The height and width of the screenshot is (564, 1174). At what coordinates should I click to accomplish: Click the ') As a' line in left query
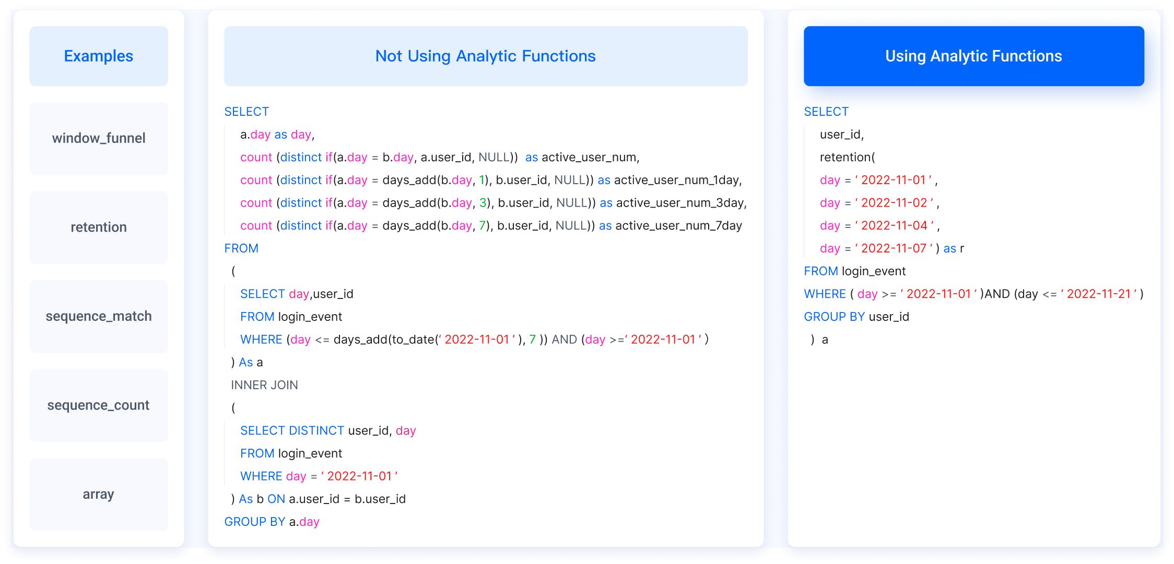pyautogui.click(x=247, y=363)
